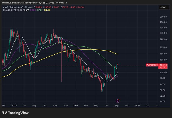Click the 225.00 price axis label
This screenshot has width=172, height=118.
click(163, 47)
